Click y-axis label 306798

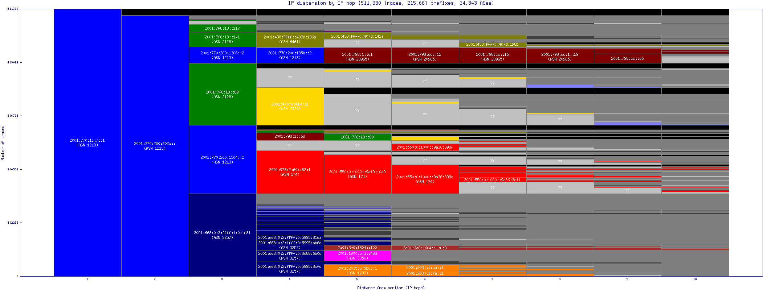13,116
